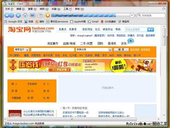Click the blue search button beside top field
Image resolution: width=170 pixels, height=128 pixels.
pos(151,30)
